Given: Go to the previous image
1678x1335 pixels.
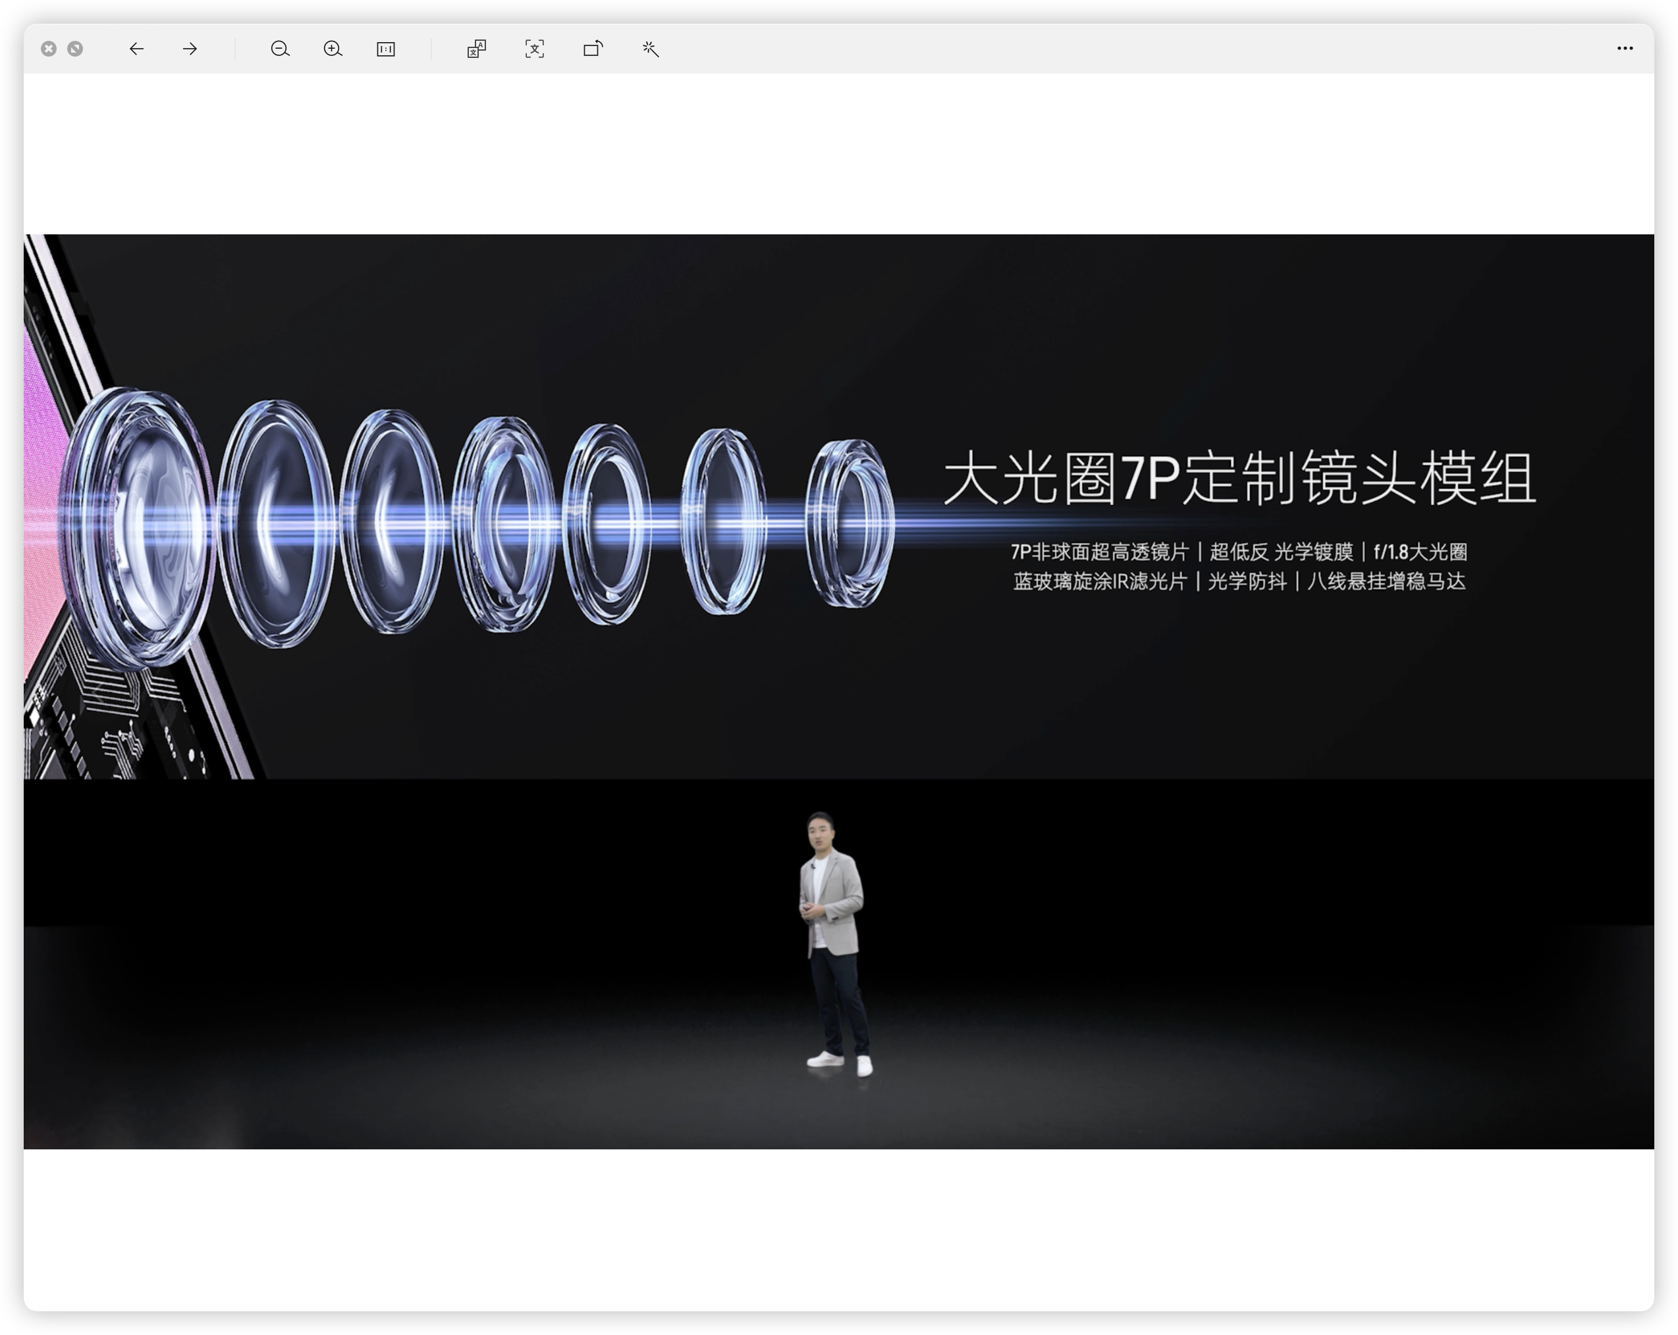Looking at the screenshot, I should coord(136,49).
